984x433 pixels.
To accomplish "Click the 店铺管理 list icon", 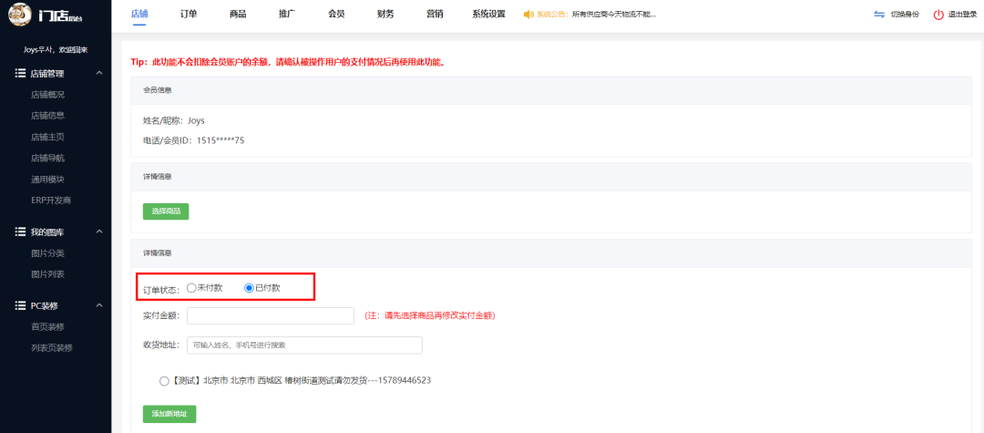I will coord(20,73).
